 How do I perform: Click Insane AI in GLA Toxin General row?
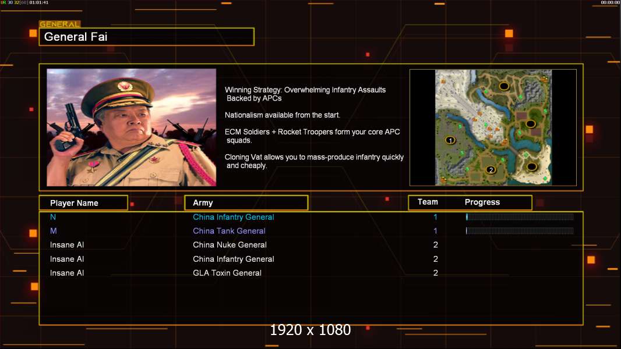(x=67, y=273)
